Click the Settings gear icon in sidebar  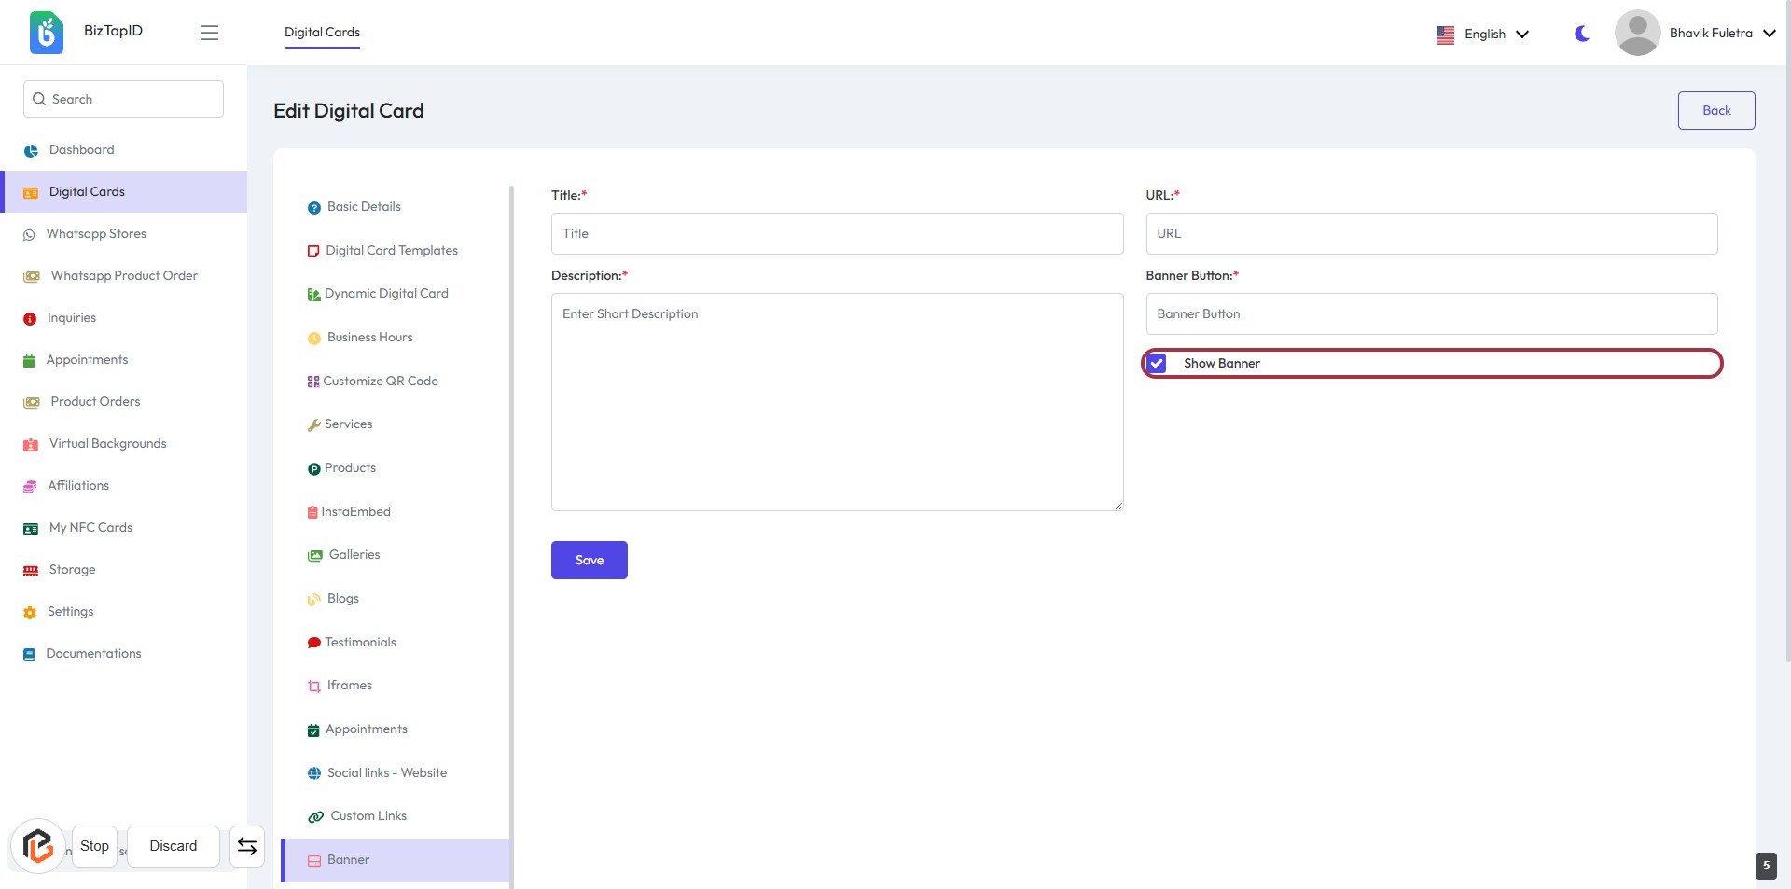point(30,613)
